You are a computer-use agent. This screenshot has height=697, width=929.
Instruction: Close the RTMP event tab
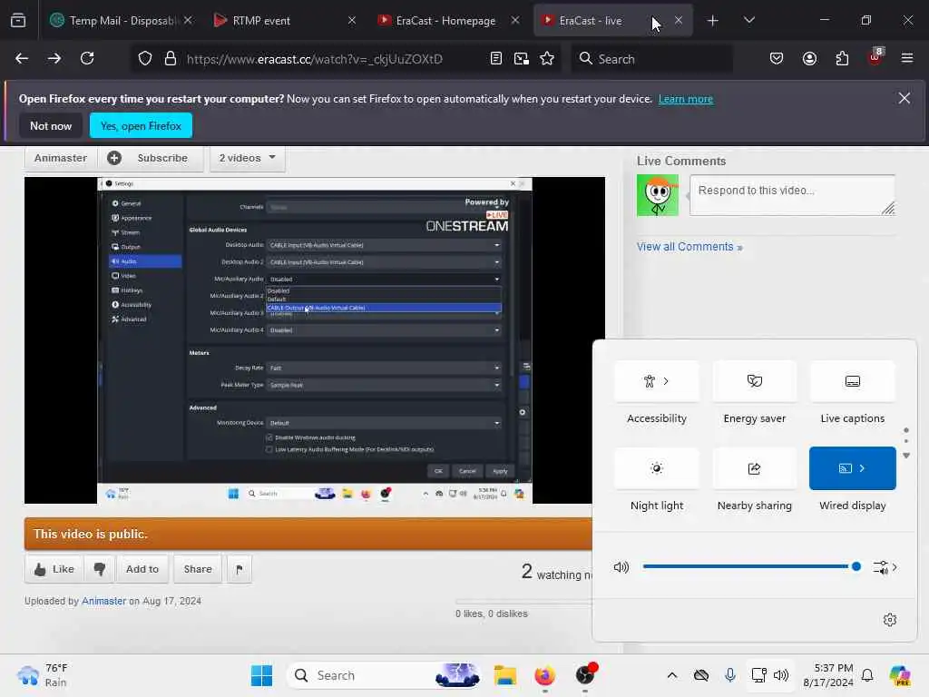coord(352,20)
